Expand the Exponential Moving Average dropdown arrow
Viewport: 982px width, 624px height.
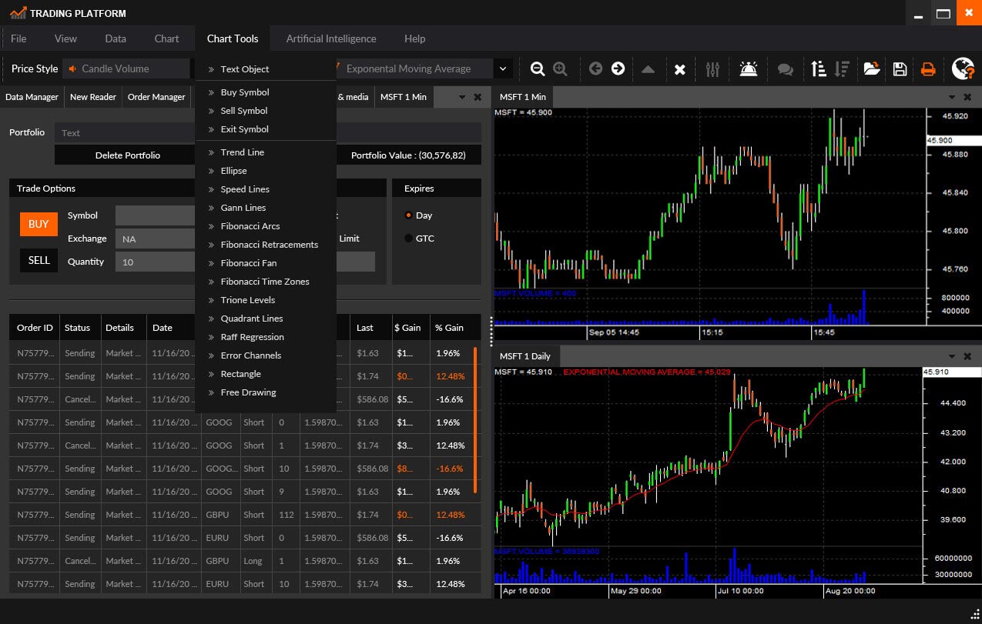click(503, 68)
